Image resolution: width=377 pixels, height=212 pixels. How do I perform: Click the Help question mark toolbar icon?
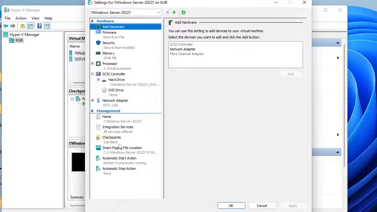coord(39,26)
